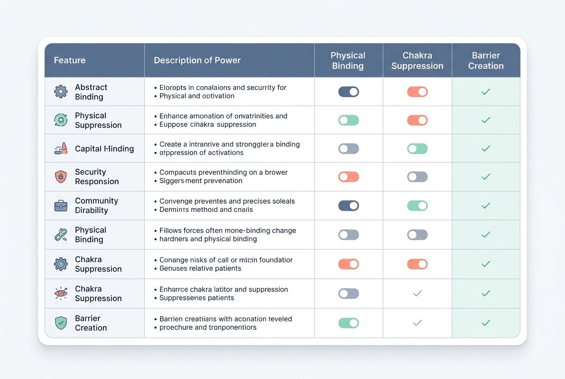Click the Feature column header

[69, 60]
